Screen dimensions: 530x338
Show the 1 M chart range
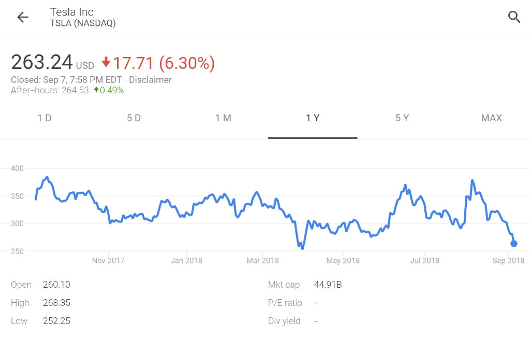click(x=223, y=118)
